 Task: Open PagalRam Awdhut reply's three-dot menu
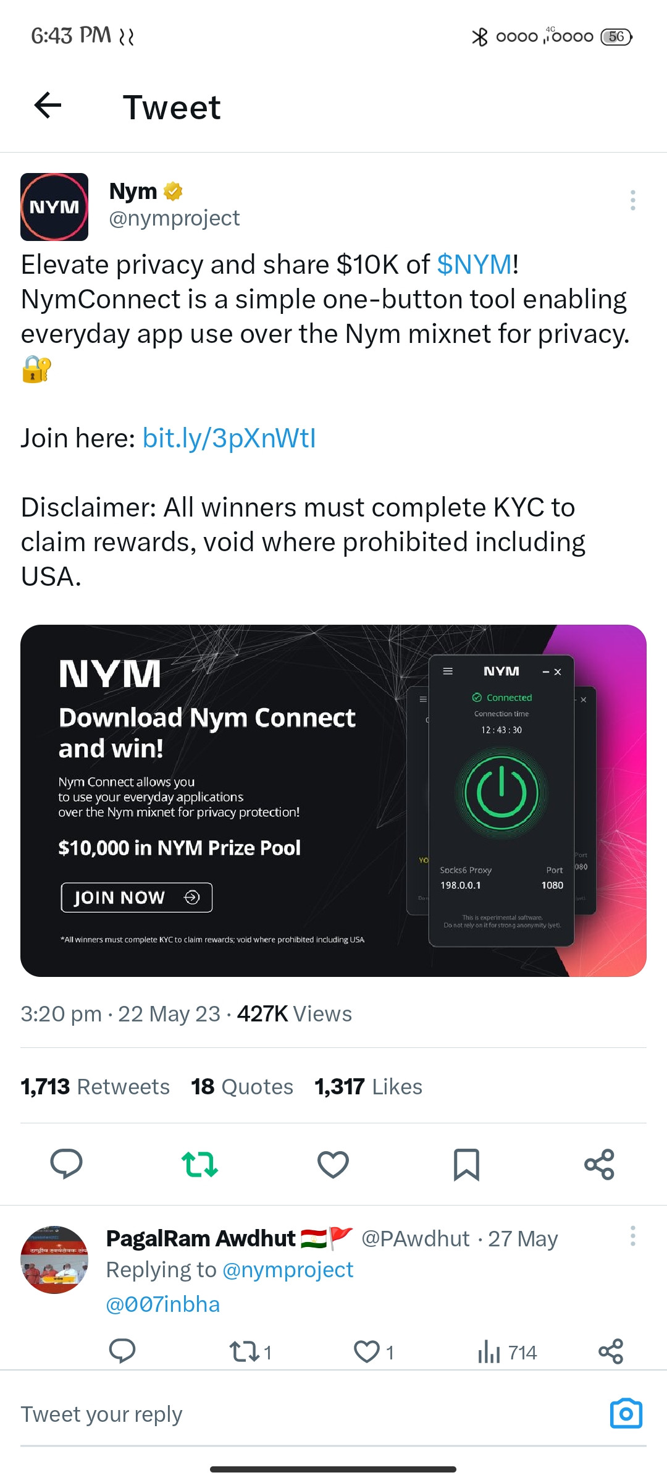(632, 1236)
